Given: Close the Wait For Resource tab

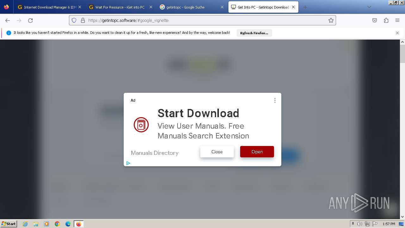Looking at the screenshot, I should pyautogui.click(x=151, y=7).
